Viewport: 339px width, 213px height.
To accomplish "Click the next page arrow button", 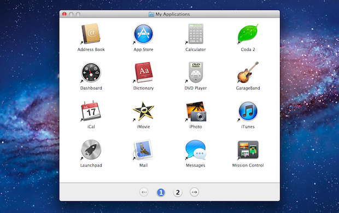I will [x=194, y=192].
